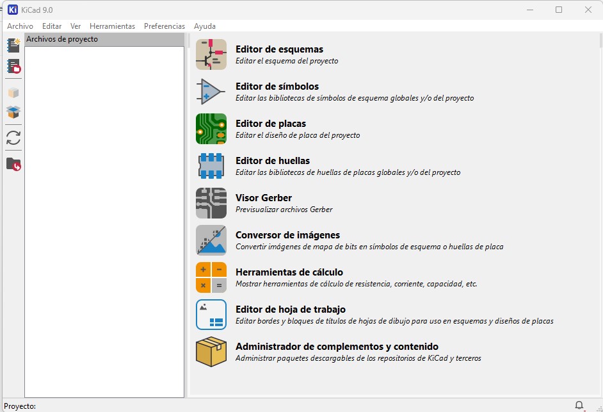Open project directory with folder icon
Screen dimensions: 603x412
tap(13, 164)
